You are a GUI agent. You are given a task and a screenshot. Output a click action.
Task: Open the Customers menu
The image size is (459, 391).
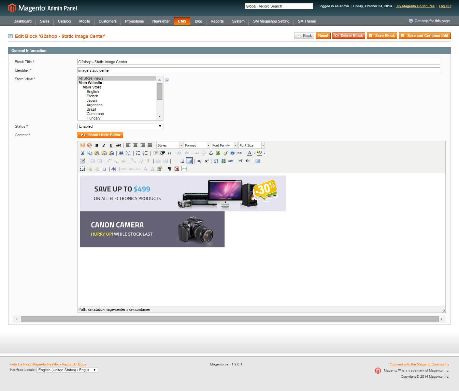(x=107, y=21)
